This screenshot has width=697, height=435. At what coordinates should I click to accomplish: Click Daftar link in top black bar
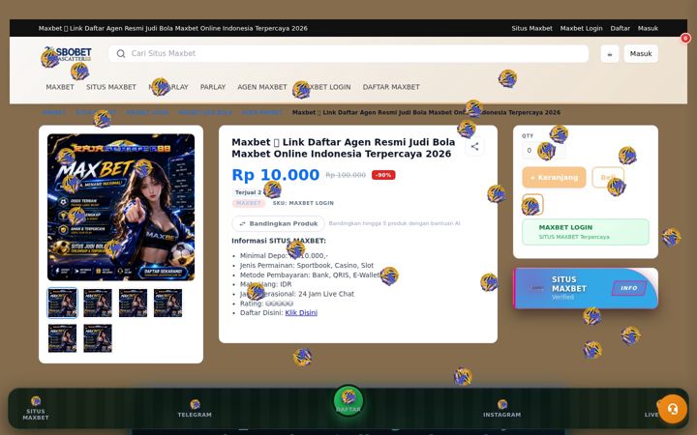[620, 28]
